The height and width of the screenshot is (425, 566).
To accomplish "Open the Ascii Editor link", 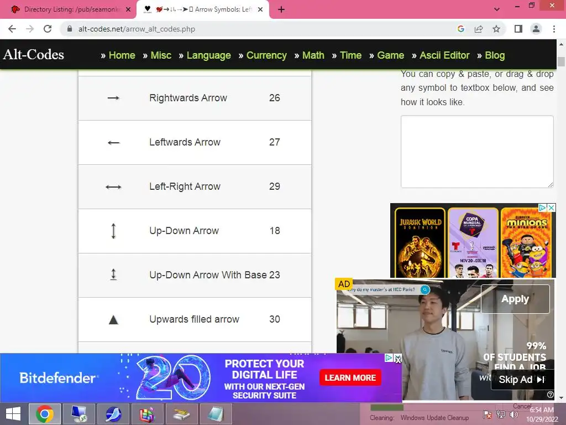I will (444, 55).
